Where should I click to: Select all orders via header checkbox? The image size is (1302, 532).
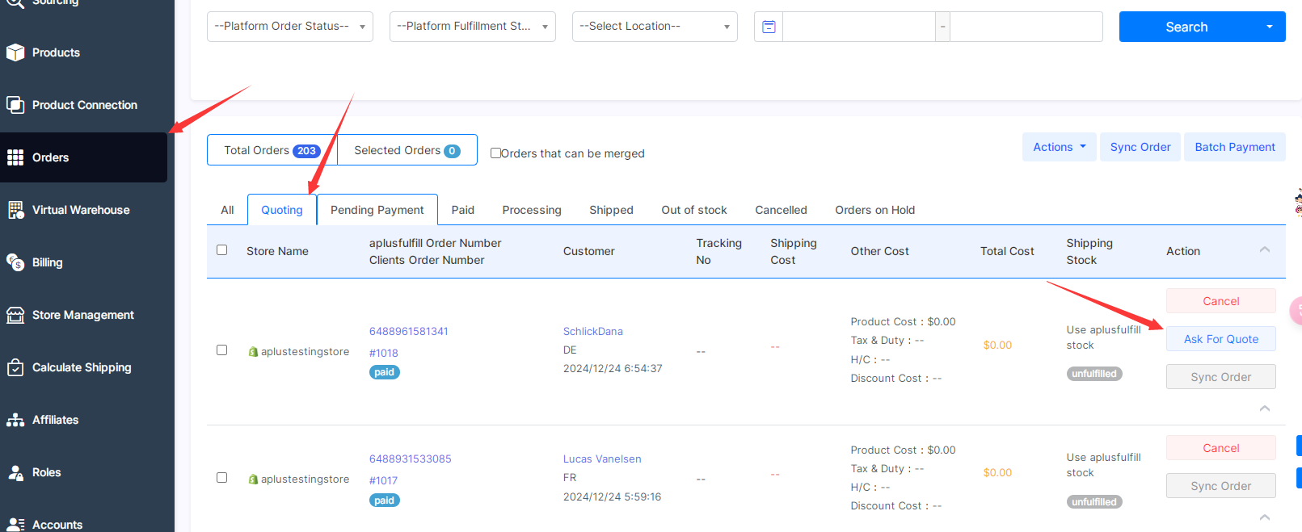click(222, 250)
